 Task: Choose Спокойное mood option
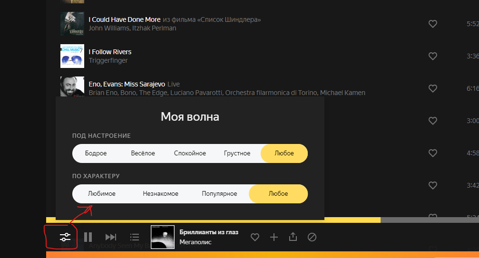pos(190,153)
